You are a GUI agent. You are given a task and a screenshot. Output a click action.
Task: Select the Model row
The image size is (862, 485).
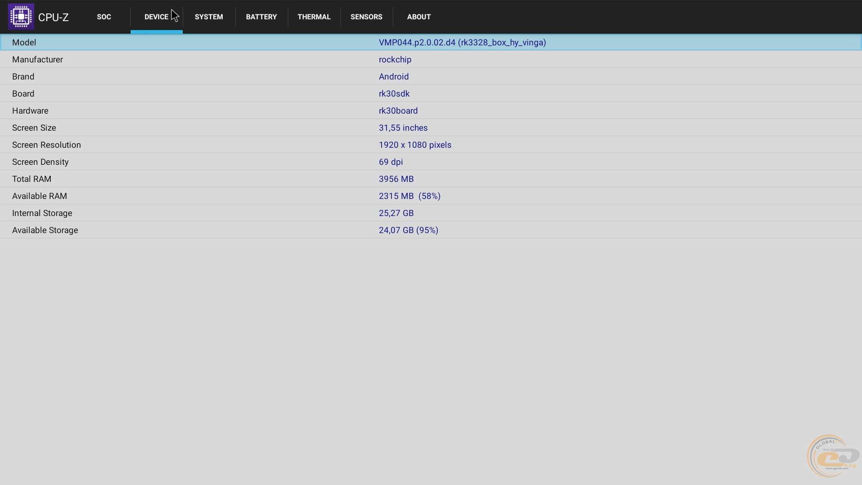click(x=431, y=42)
